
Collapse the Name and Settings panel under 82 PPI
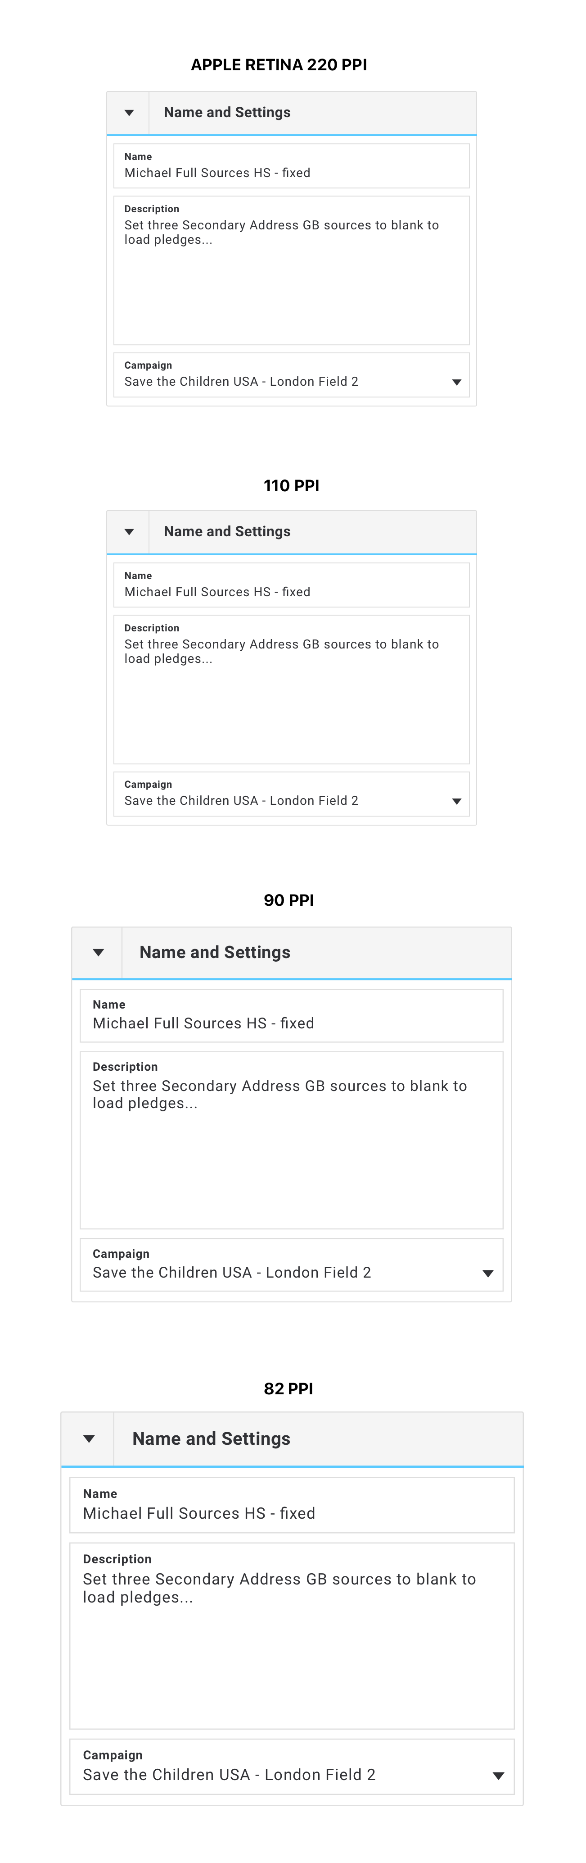[x=88, y=1438]
